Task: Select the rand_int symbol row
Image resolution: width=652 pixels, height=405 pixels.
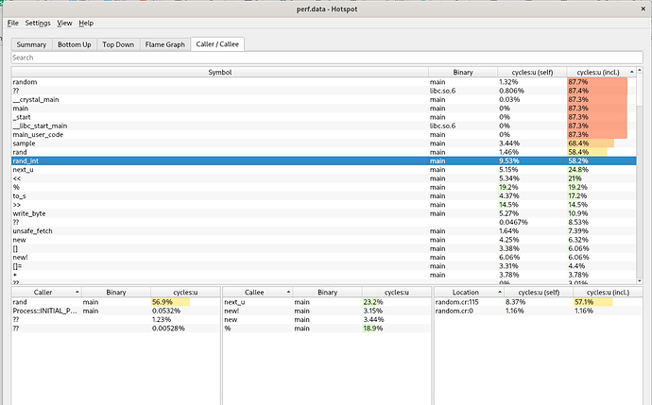Action: point(324,160)
